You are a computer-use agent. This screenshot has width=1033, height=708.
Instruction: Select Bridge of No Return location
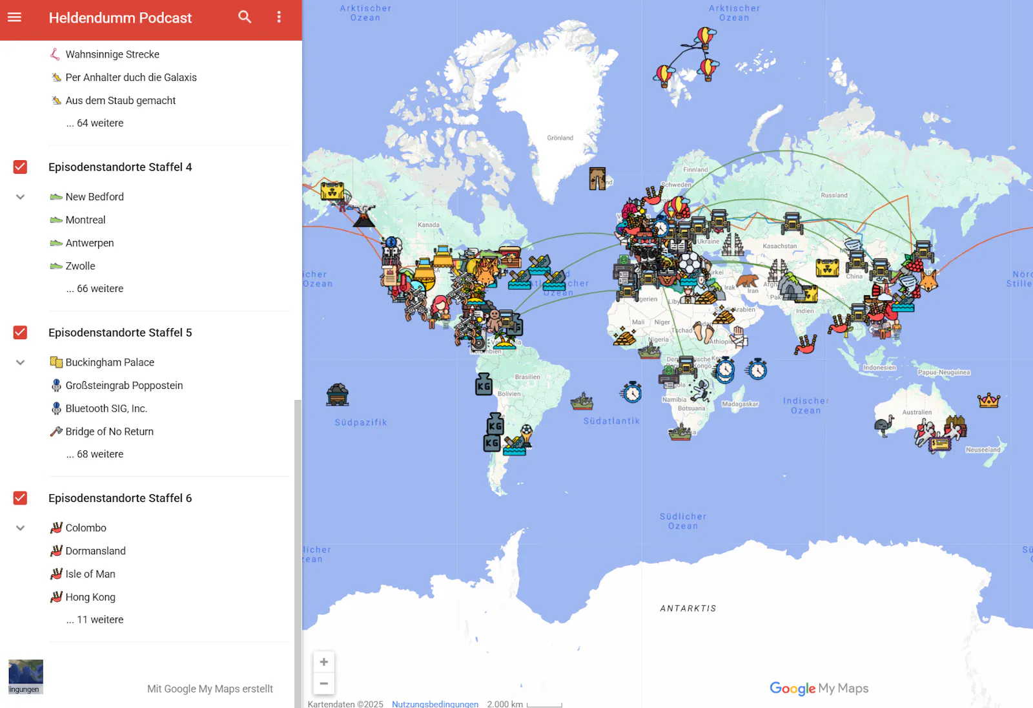pyautogui.click(x=109, y=431)
